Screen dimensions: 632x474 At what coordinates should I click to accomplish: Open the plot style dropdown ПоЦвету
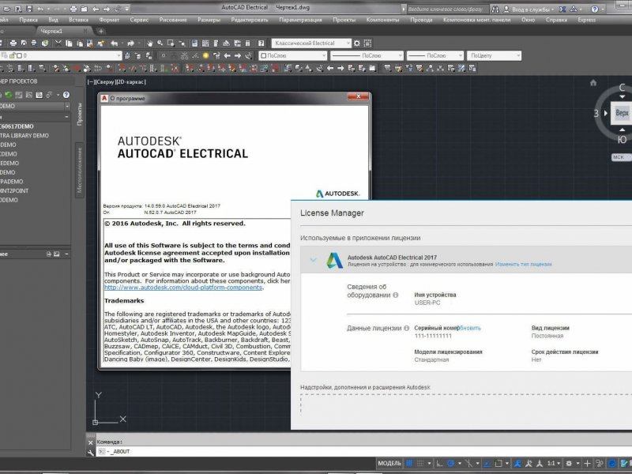pos(495,55)
